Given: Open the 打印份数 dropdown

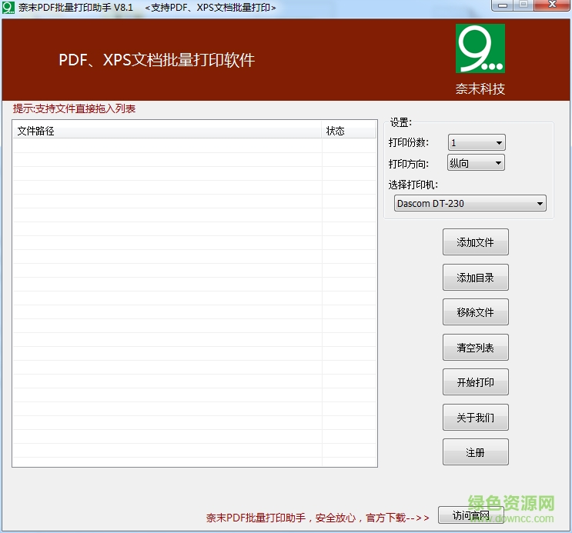Looking at the screenshot, I should 477,142.
